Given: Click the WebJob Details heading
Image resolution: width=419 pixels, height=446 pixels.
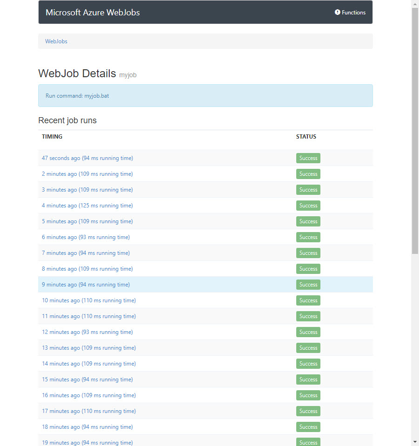Looking at the screenshot, I should (77, 73).
